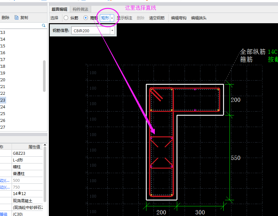Click the (C30) concrete grade value
This screenshot has width=278, height=216.
point(27,214)
